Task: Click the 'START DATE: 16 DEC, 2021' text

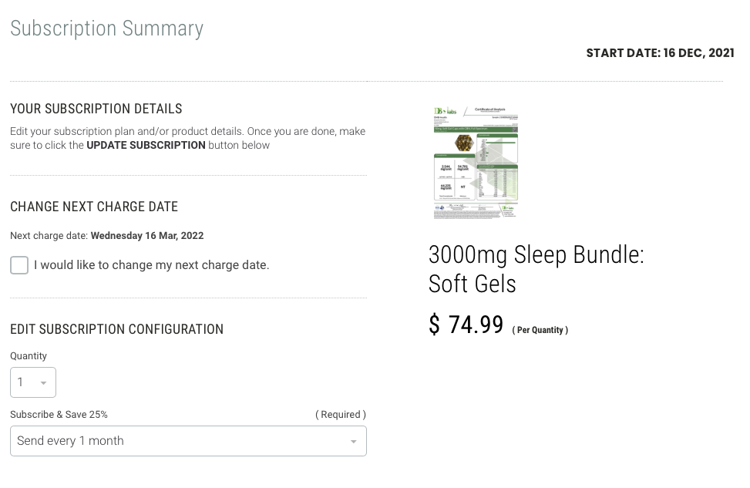Action: click(x=659, y=53)
